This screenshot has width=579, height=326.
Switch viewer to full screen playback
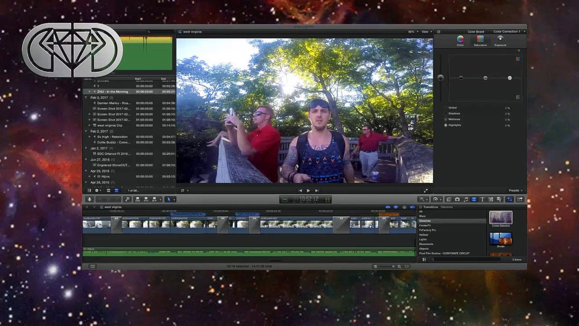pos(425,191)
